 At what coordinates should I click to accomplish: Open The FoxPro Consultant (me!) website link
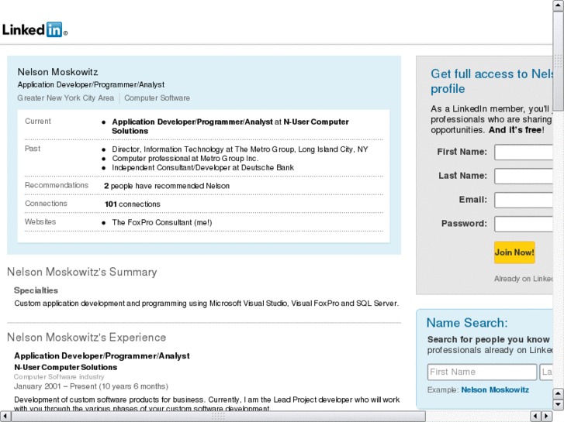pos(162,223)
